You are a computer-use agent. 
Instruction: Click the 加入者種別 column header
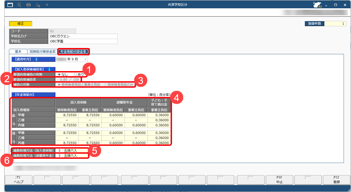[33, 110]
